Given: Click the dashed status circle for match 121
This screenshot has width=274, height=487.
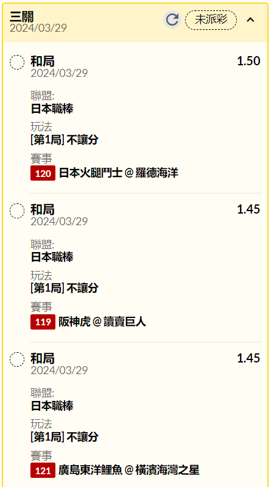Looking at the screenshot, I should click(x=17, y=359).
